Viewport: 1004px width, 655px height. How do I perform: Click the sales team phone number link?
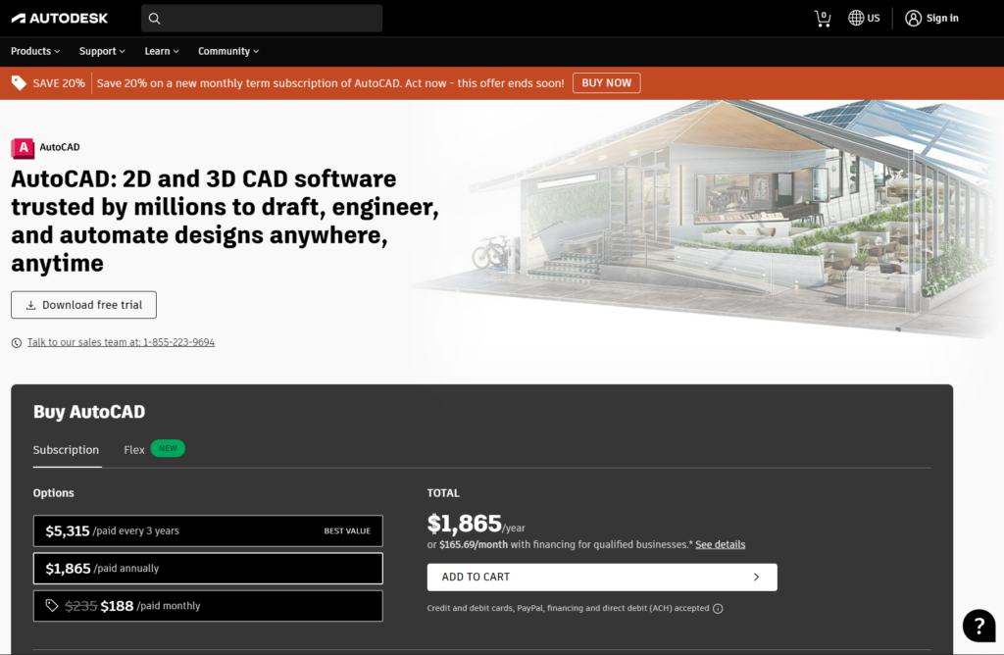(121, 342)
